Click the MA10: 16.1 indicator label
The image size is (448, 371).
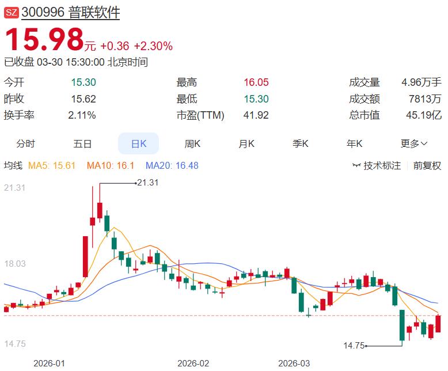pyautogui.click(x=111, y=165)
